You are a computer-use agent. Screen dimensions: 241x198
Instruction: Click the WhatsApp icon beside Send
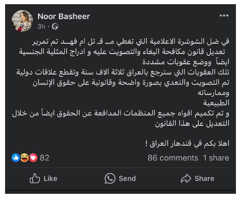coord(110,178)
